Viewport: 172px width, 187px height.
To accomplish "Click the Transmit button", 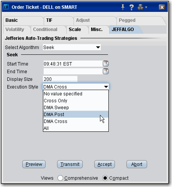I will point(70,164).
